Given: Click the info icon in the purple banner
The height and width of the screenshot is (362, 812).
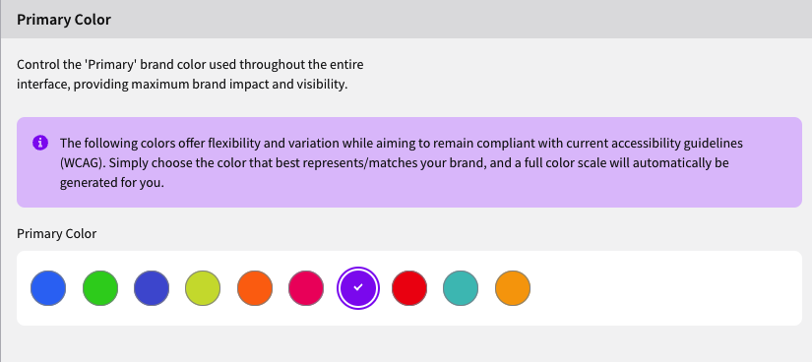Looking at the screenshot, I should click(40, 143).
